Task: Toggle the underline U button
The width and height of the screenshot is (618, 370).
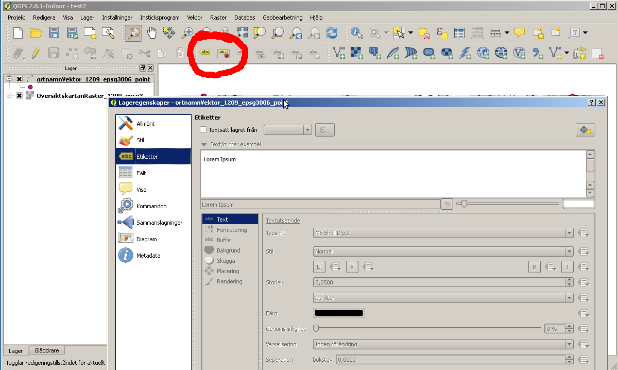Action: pos(319,267)
